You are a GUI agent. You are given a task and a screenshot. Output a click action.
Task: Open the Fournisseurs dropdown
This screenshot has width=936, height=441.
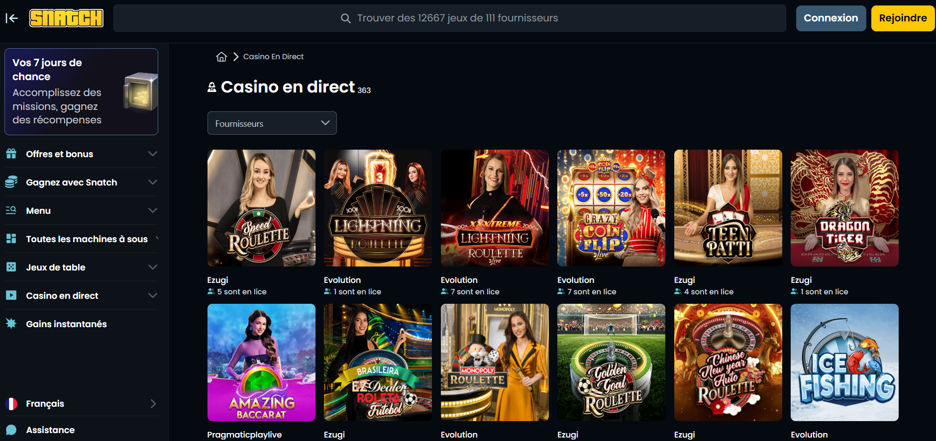point(272,123)
